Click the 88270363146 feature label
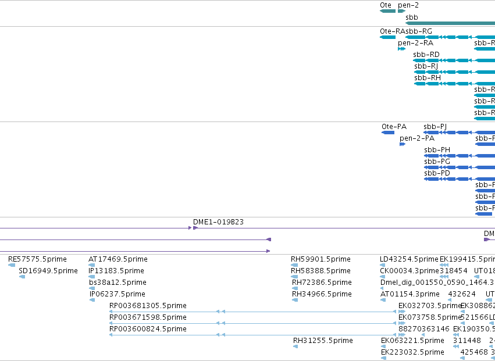This screenshot has height=361, width=495. pos(423,330)
